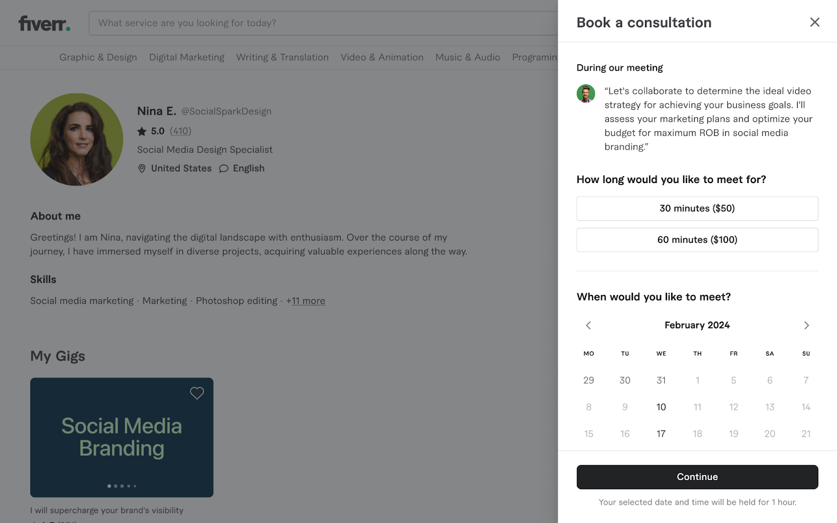
Task: Select 30 minutes ($50) option
Action: (697, 209)
